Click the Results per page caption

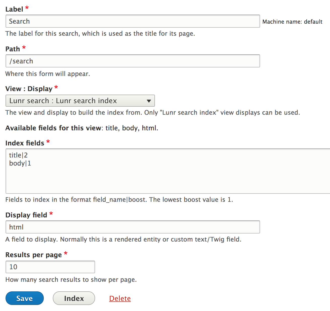point(34,255)
